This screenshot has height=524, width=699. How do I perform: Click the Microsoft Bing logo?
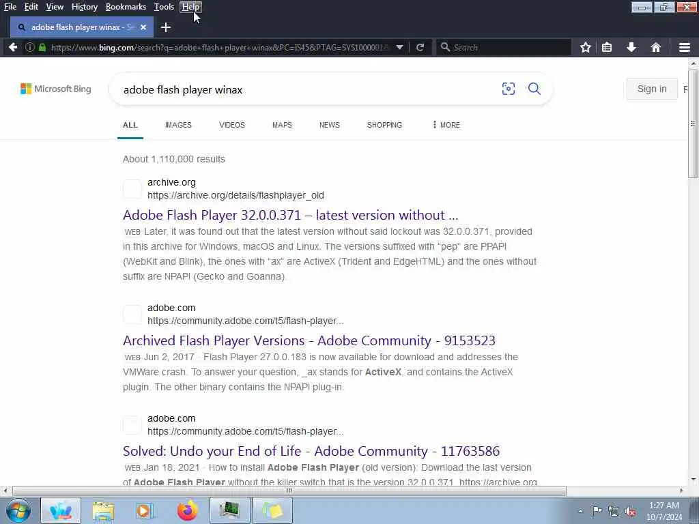click(x=56, y=89)
